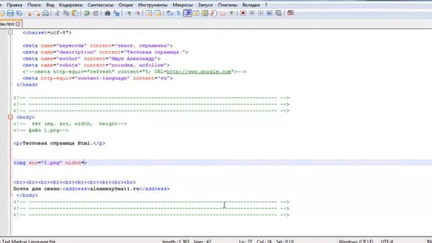
Task: Click the meta author line
Action: [x=92, y=59]
